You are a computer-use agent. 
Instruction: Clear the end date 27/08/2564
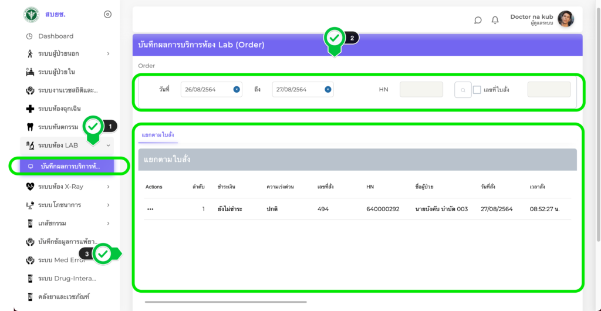[x=327, y=89]
